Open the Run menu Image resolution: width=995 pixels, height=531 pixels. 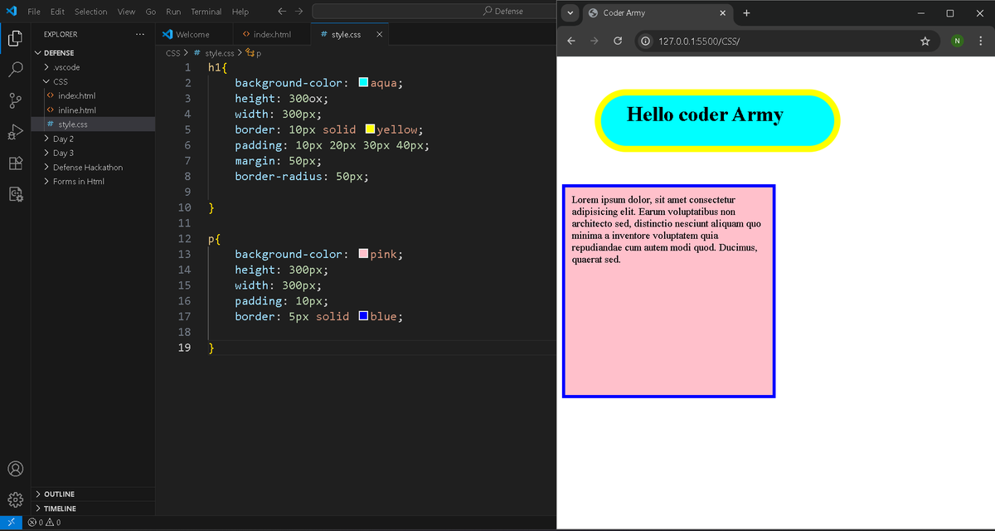pyautogui.click(x=173, y=12)
